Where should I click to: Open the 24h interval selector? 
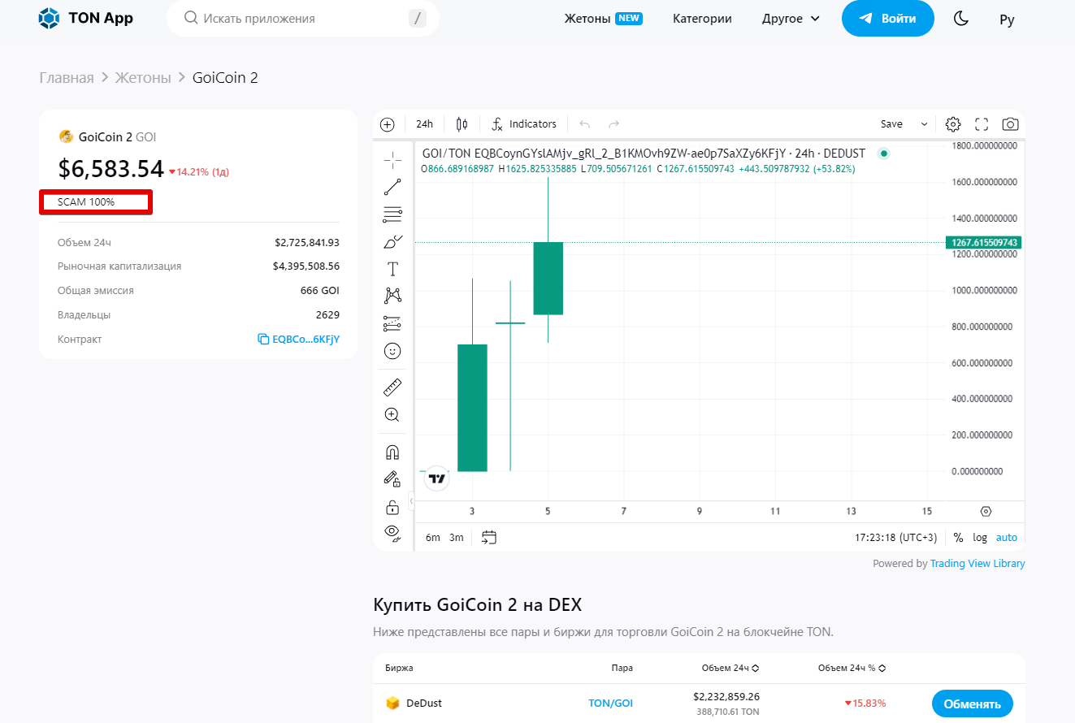424,124
